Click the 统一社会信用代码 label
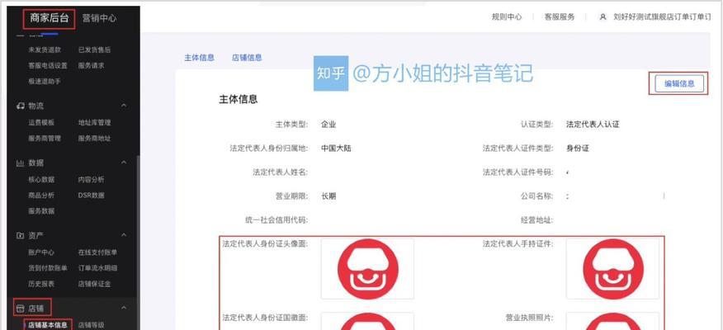 (x=276, y=219)
